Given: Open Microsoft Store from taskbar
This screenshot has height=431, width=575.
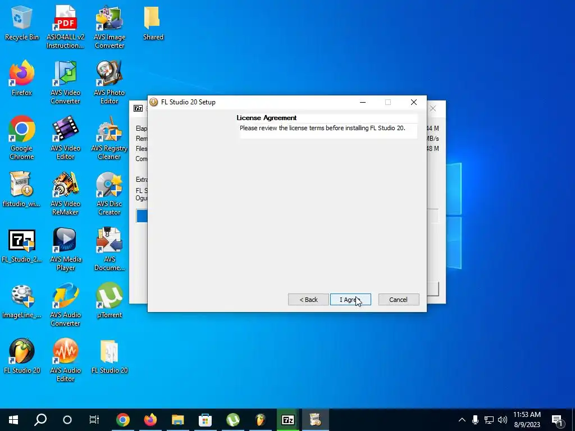Looking at the screenshot, I should (205, 420).
